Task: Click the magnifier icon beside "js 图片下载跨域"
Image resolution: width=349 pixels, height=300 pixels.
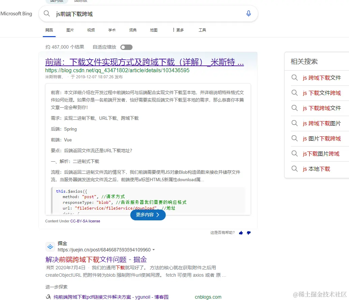Action: point(294,138)
